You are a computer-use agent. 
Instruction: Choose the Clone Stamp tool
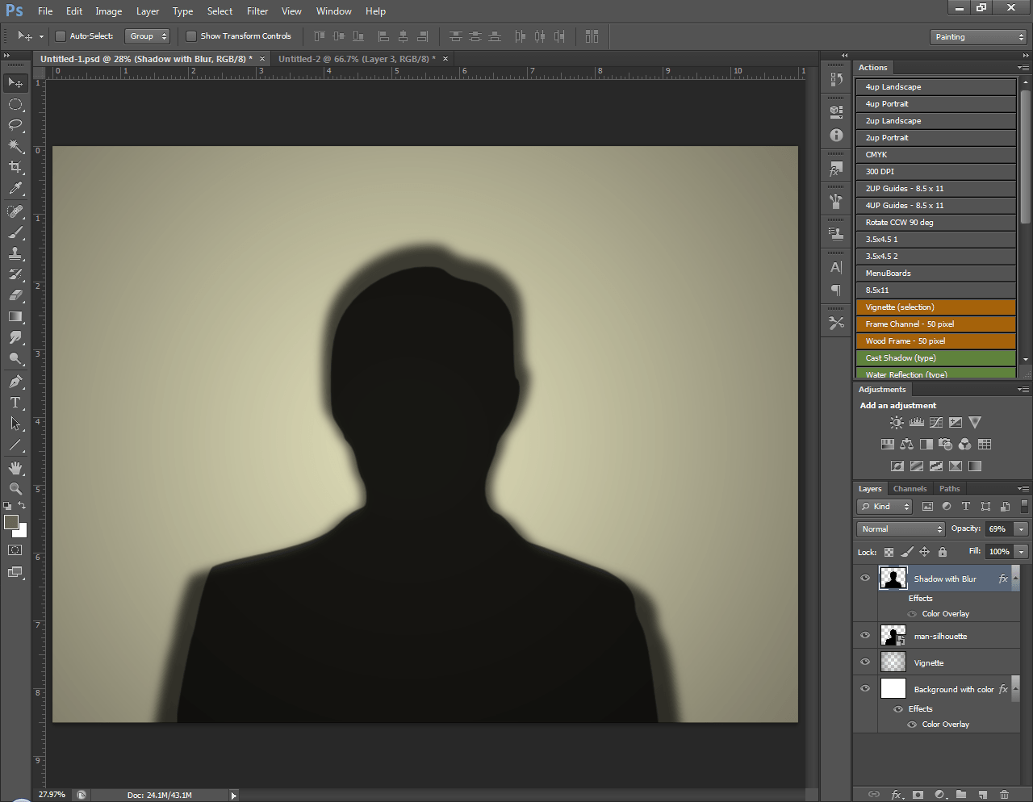[x=15, y=253]
